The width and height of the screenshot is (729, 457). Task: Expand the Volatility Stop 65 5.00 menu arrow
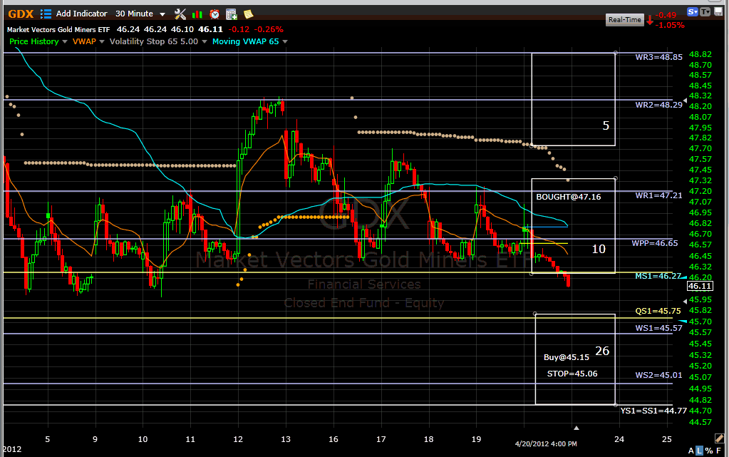(204, 42)
